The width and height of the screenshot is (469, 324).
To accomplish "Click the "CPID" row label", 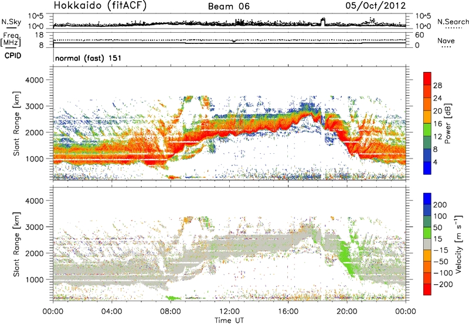I will tap(13, 56).
